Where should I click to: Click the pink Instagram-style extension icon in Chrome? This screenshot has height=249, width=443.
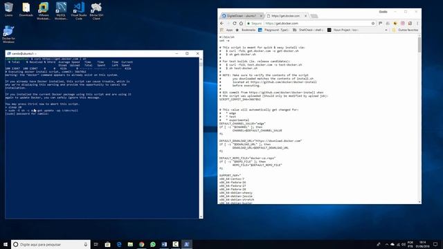click(x=403, y=23)
